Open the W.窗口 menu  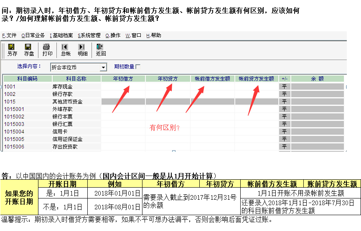pos(133,35)
